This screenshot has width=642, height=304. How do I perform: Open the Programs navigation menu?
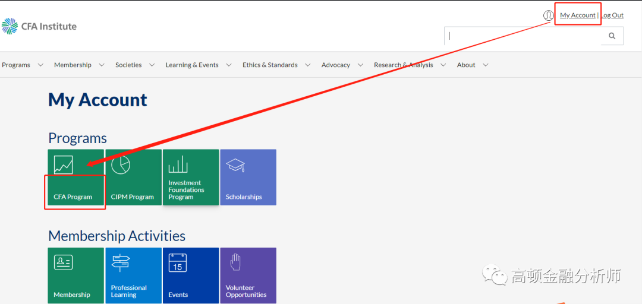coord(16,65)
